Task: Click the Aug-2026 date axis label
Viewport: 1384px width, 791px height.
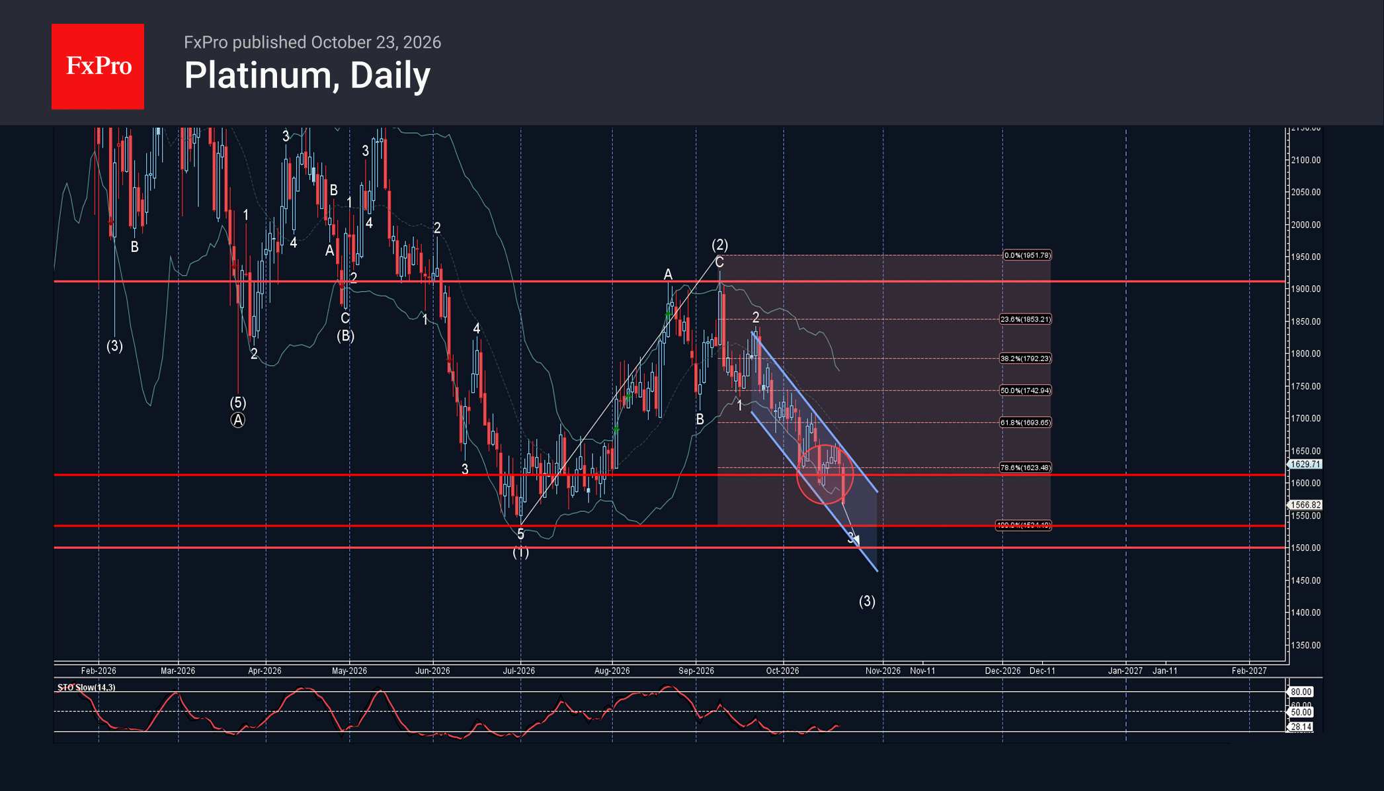Action: [612, 671]
